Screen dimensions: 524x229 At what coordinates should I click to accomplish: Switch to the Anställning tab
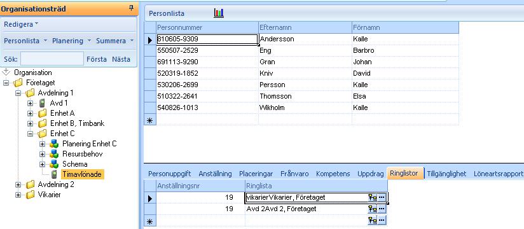tap(215, 174)
